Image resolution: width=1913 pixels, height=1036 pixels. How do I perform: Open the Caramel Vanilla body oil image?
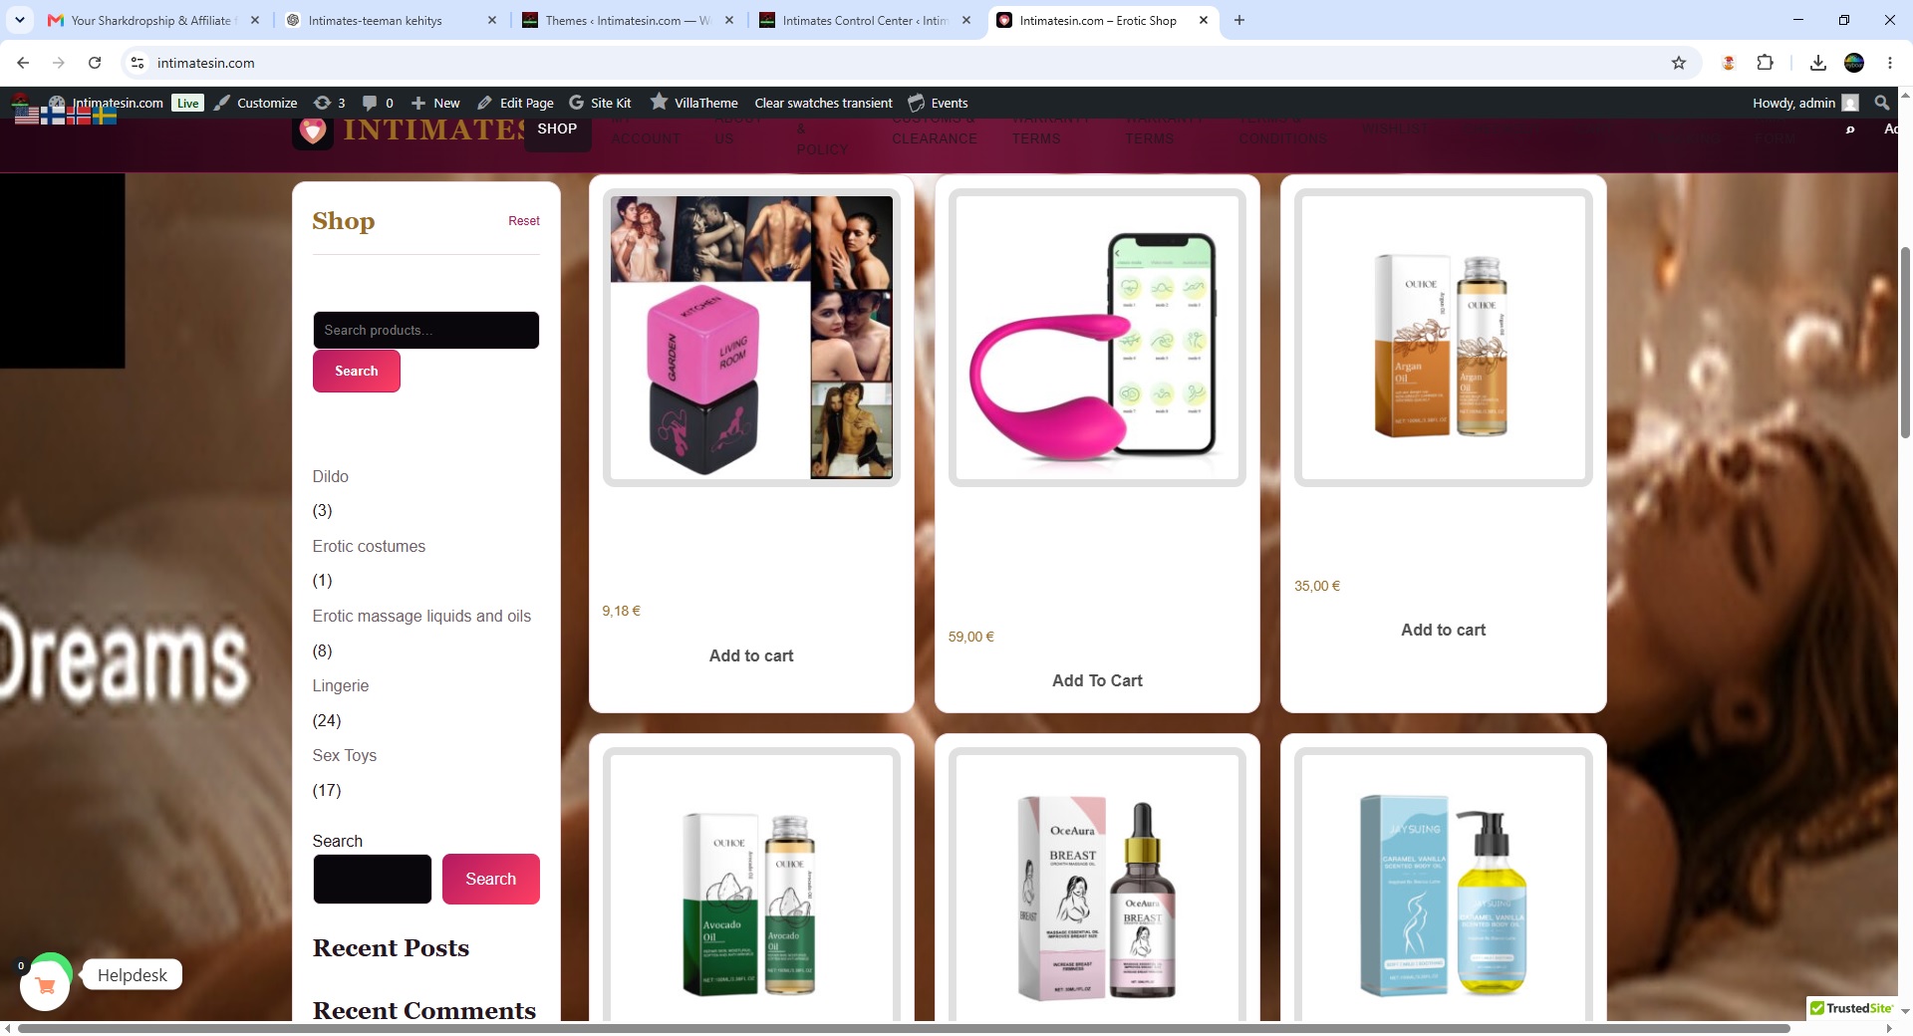point(1443,886)
